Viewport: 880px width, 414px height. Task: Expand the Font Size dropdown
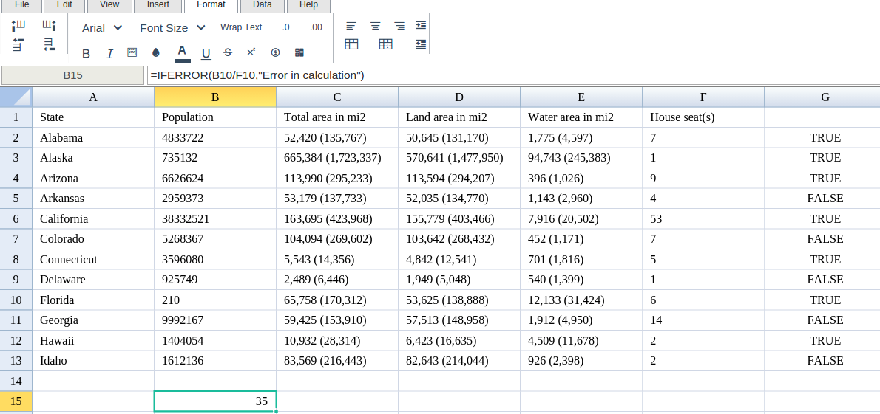pos(172,27)
